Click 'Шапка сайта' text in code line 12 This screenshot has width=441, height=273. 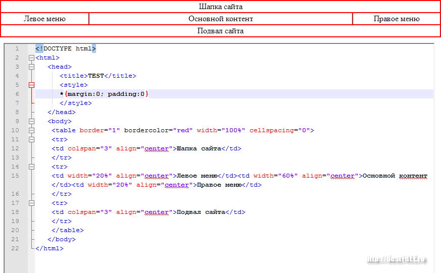tap(199, 148)
